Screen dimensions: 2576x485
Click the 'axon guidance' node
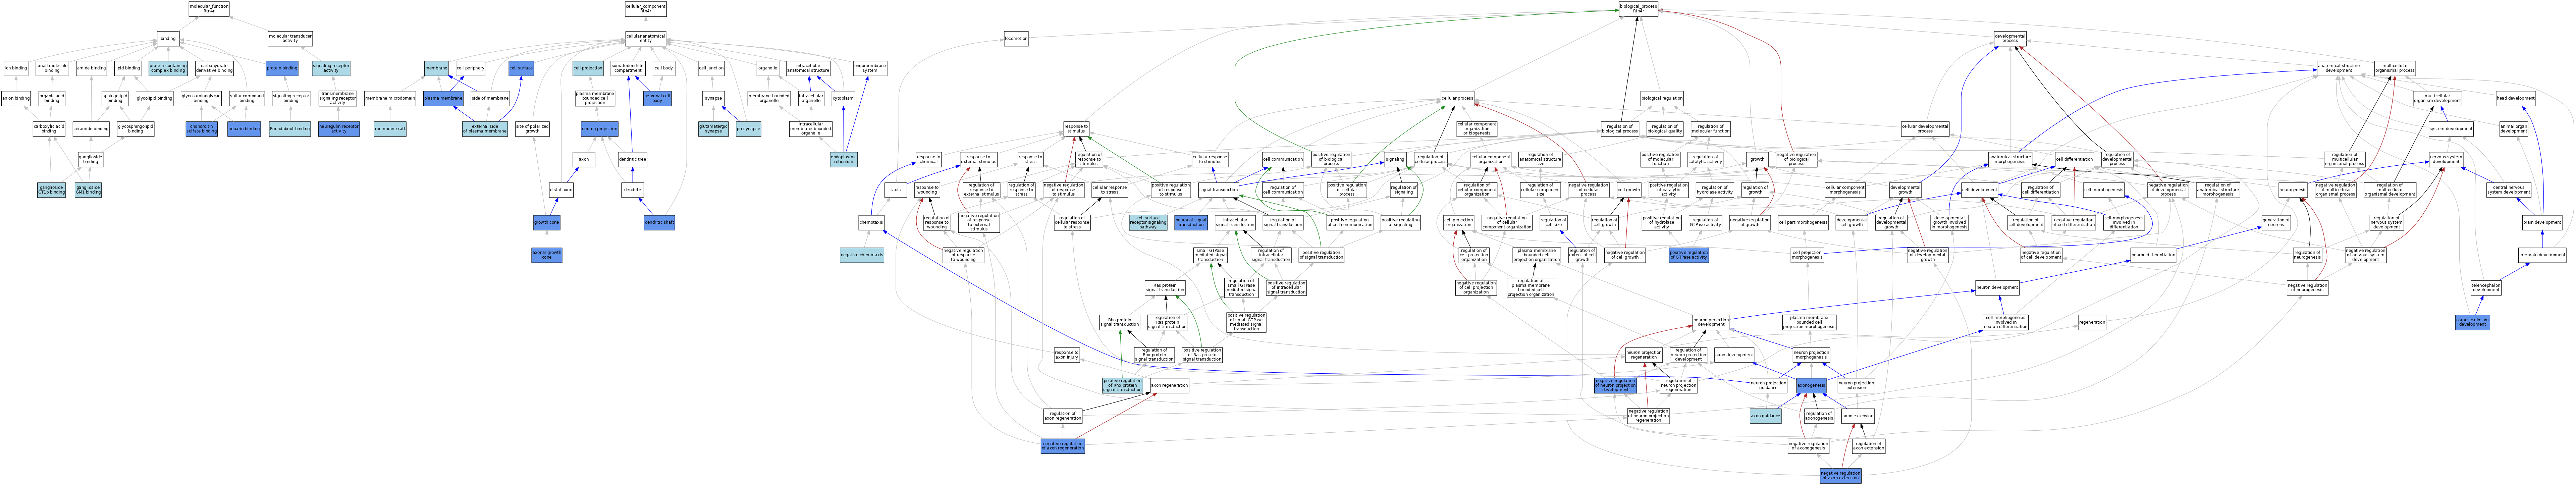coord(1765,416)
